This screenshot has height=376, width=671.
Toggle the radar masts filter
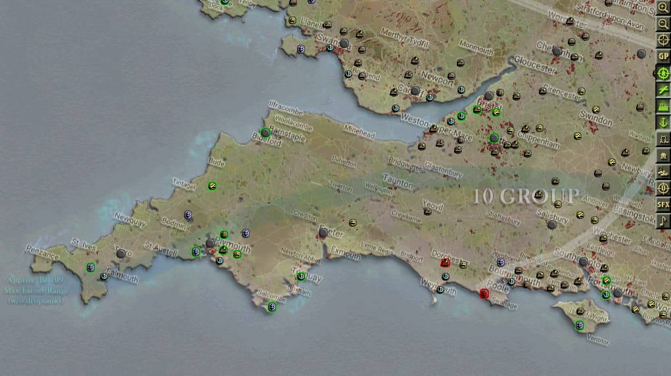point(663,139)
